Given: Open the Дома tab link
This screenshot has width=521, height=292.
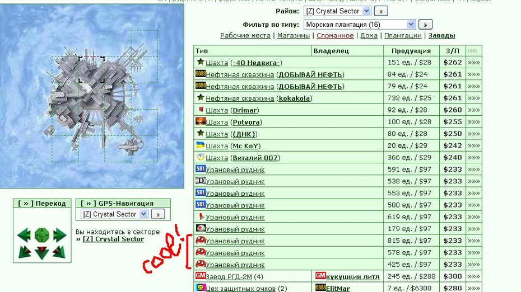Looking at the screenshot, I should [369, 35].
